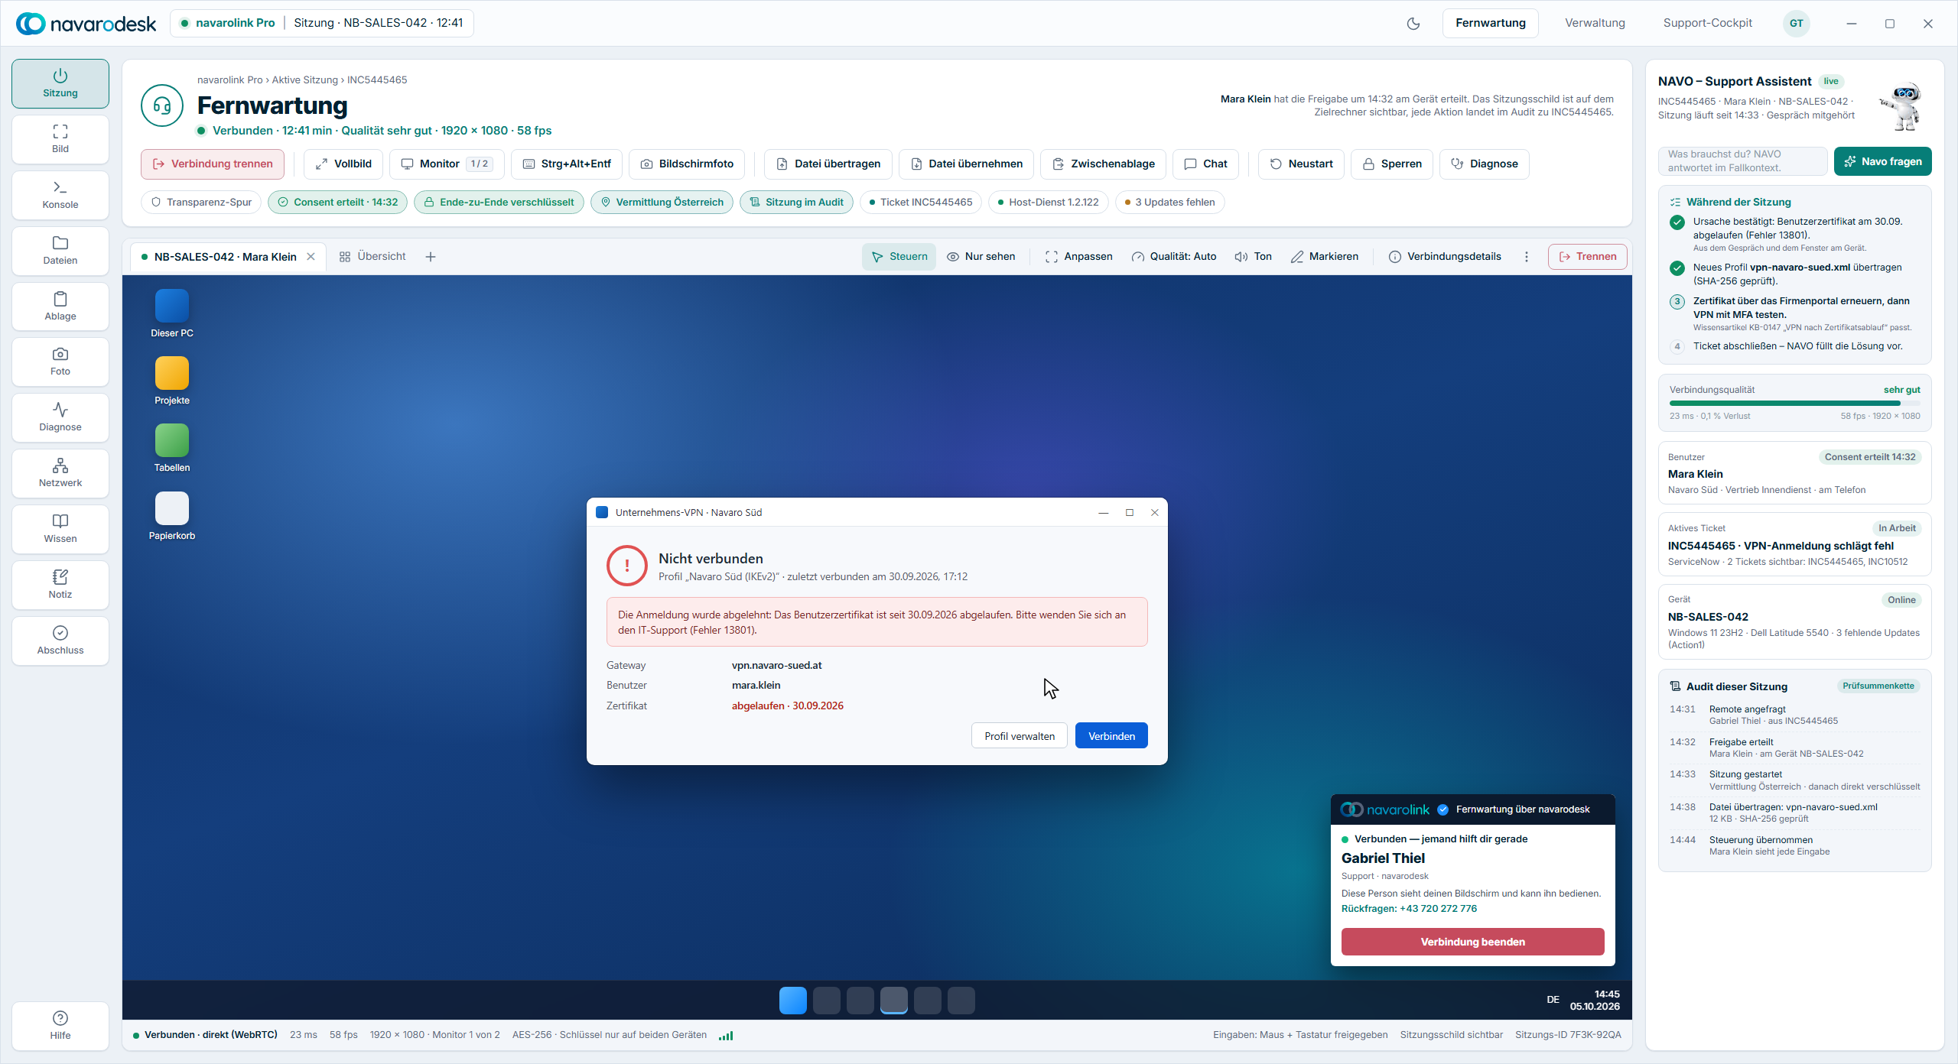The height and width of the screenshot is (1064, 1958).
Task: Click Dieser PC desktop icon
Action: pyautogui.click(x=172, y=314)
